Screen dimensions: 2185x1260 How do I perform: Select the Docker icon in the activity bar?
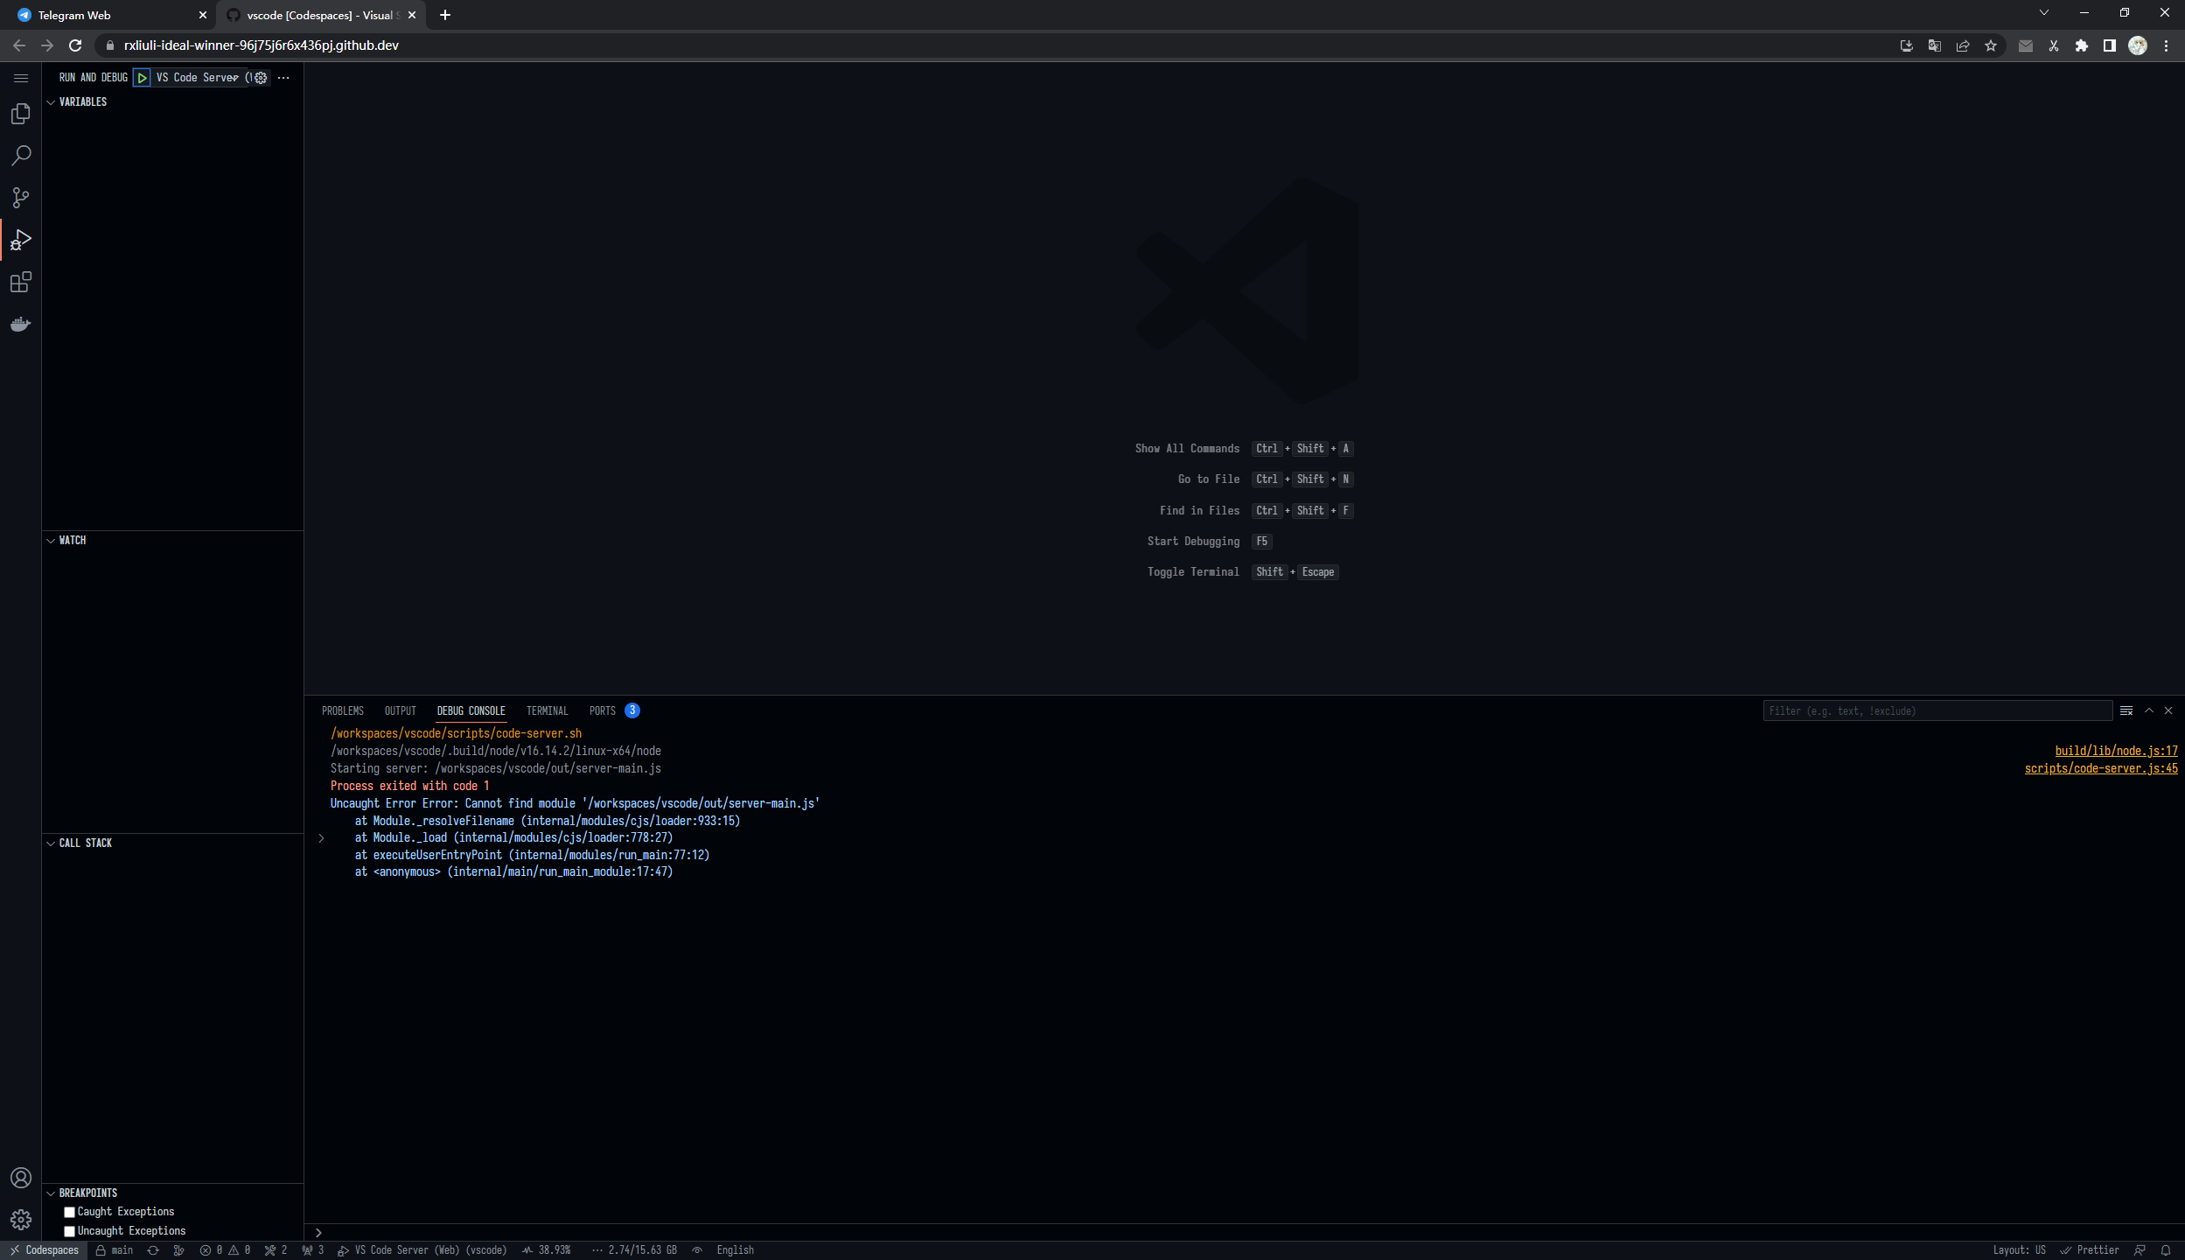20,324
